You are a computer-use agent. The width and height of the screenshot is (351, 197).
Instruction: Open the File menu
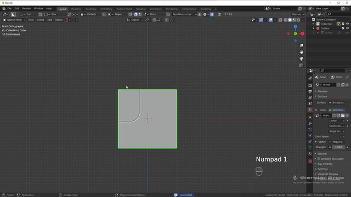(x=9, y=9)
